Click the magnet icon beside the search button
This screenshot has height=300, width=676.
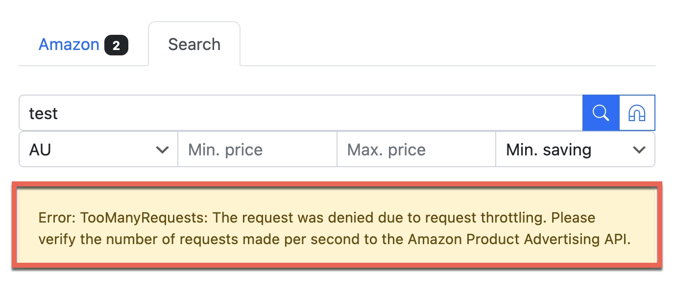click(637, 112)
